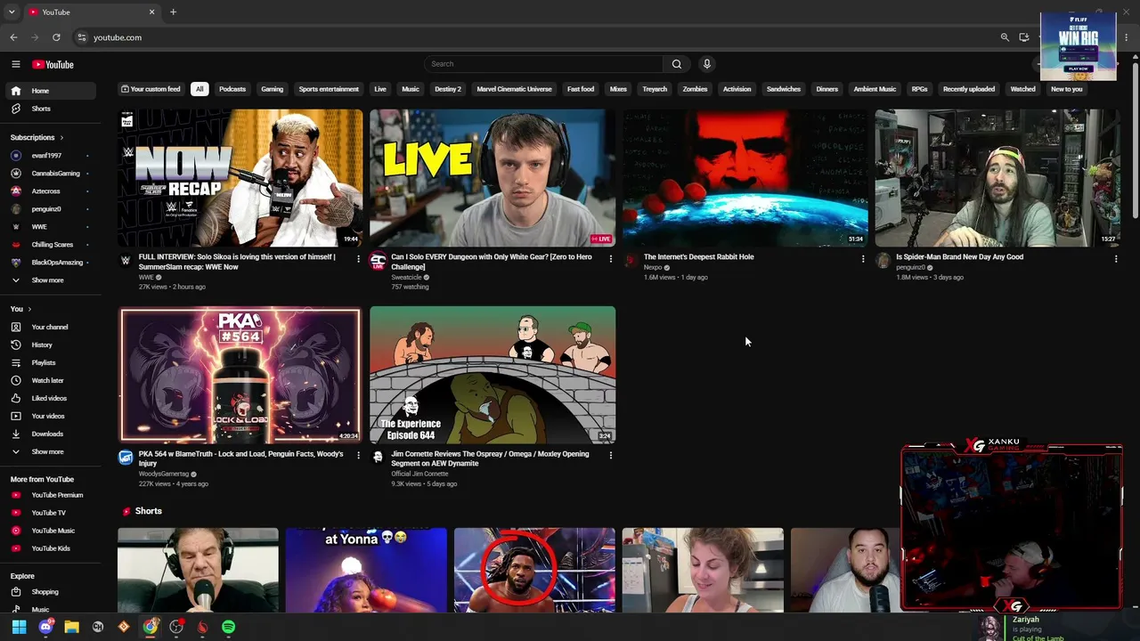
Task: Open Chrome's three-dot menu
Action: [x=1127, y=37]
